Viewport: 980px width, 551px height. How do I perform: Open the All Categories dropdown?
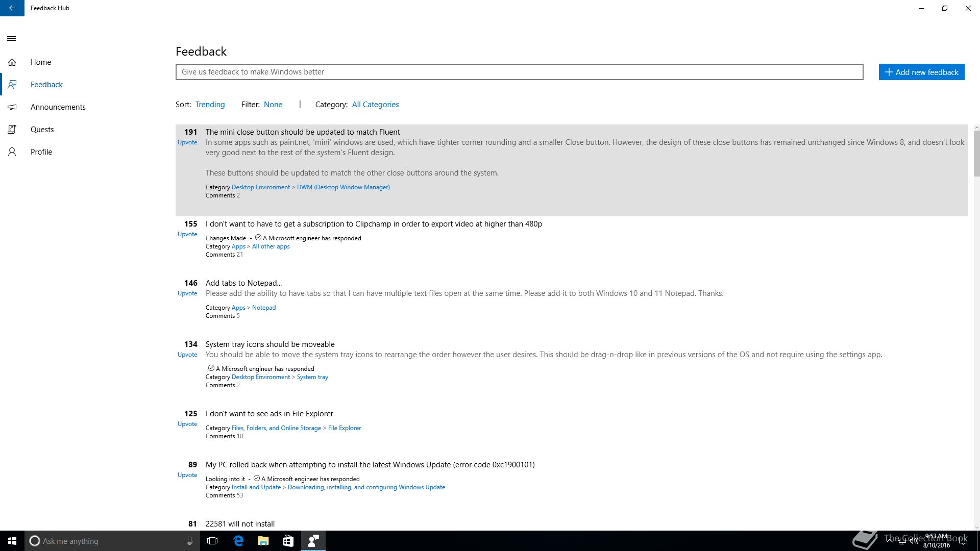pyautogui.click(x=376, y=105)
